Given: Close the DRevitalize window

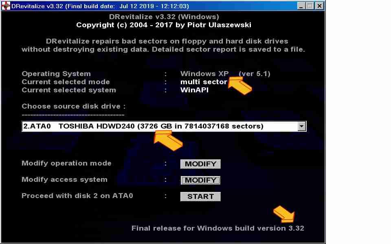Looking at the screenshot, I should pyautogui.click(x=319, y=6).
